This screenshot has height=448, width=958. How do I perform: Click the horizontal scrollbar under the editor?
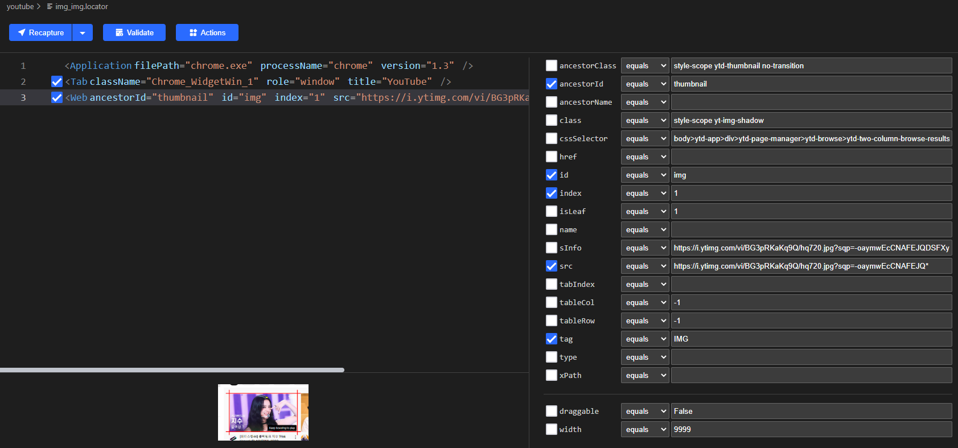coord(172,370)
